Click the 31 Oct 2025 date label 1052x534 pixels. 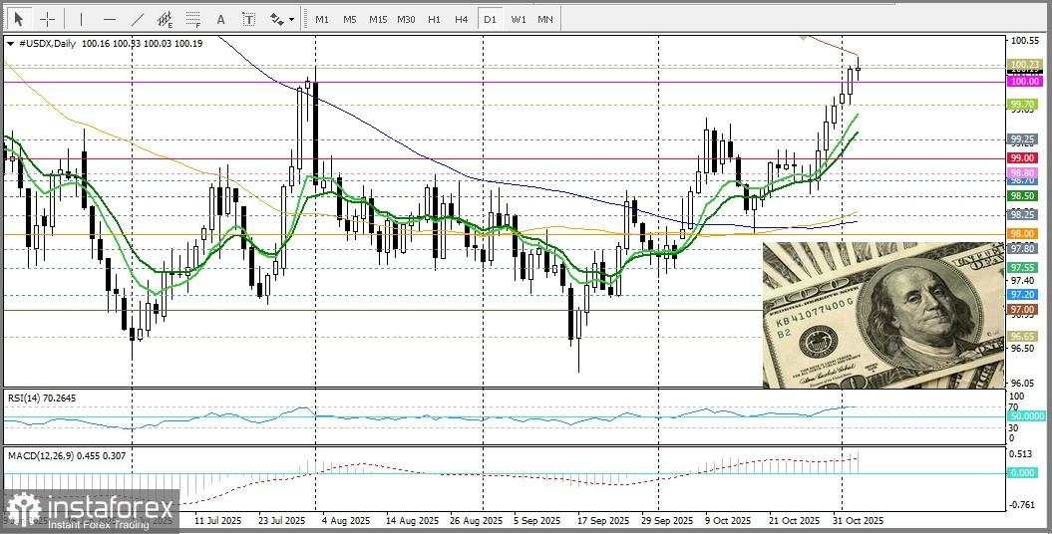(859, 521)
